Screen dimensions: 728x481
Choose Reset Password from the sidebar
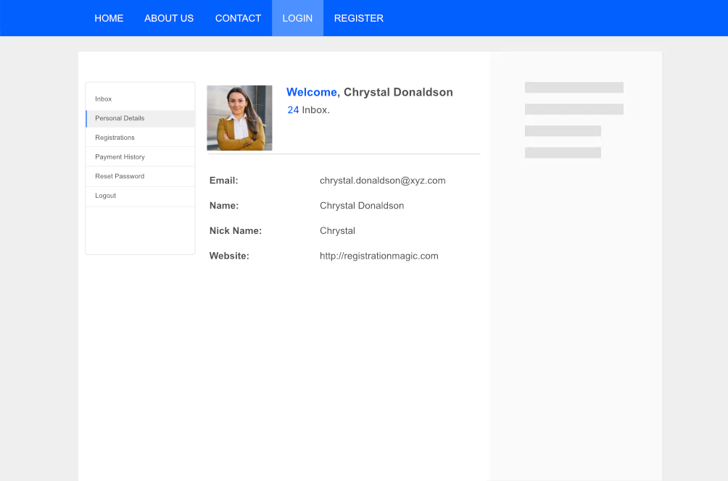click(120, 177)
